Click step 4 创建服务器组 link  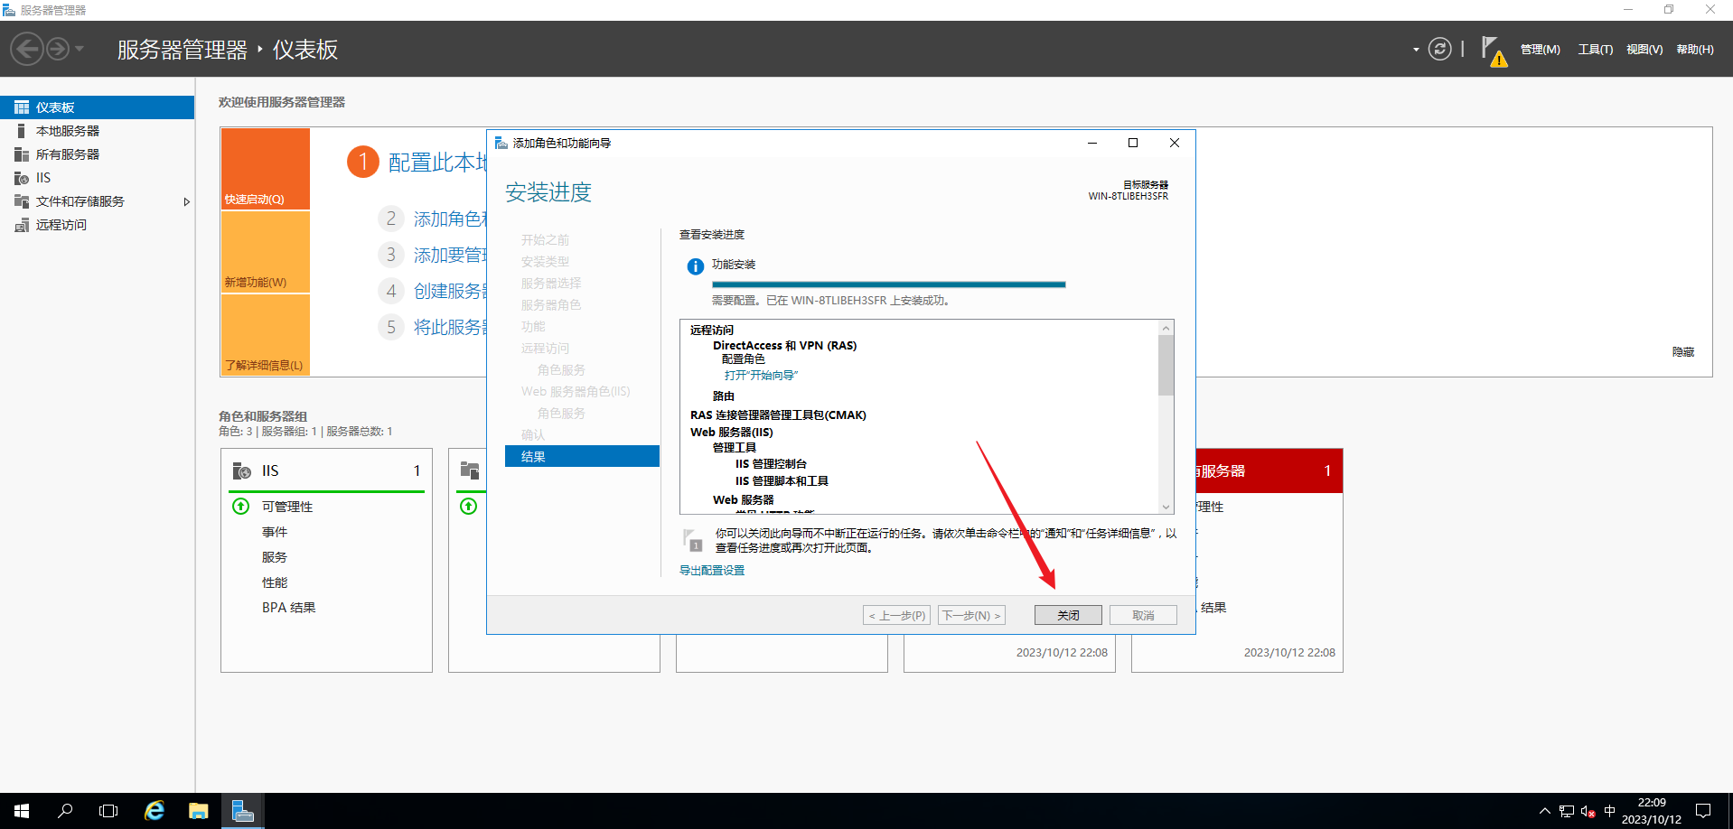(450, 291)
